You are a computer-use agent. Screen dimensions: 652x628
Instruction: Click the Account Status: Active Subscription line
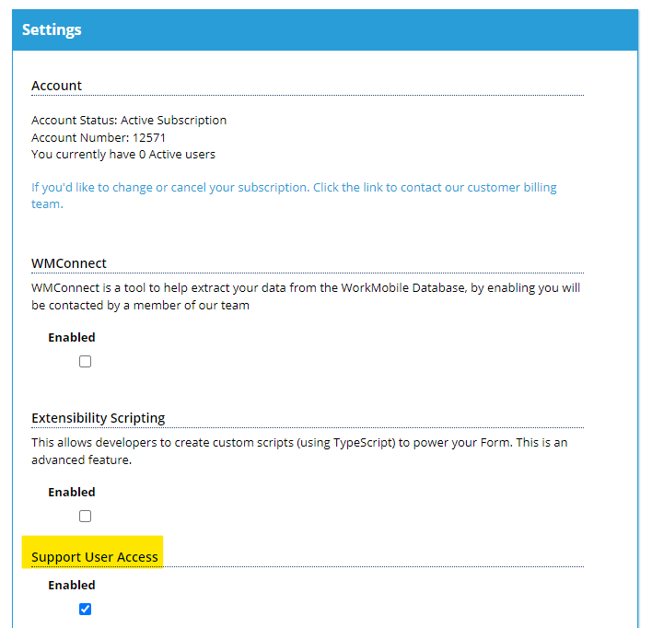click(129, 121)
